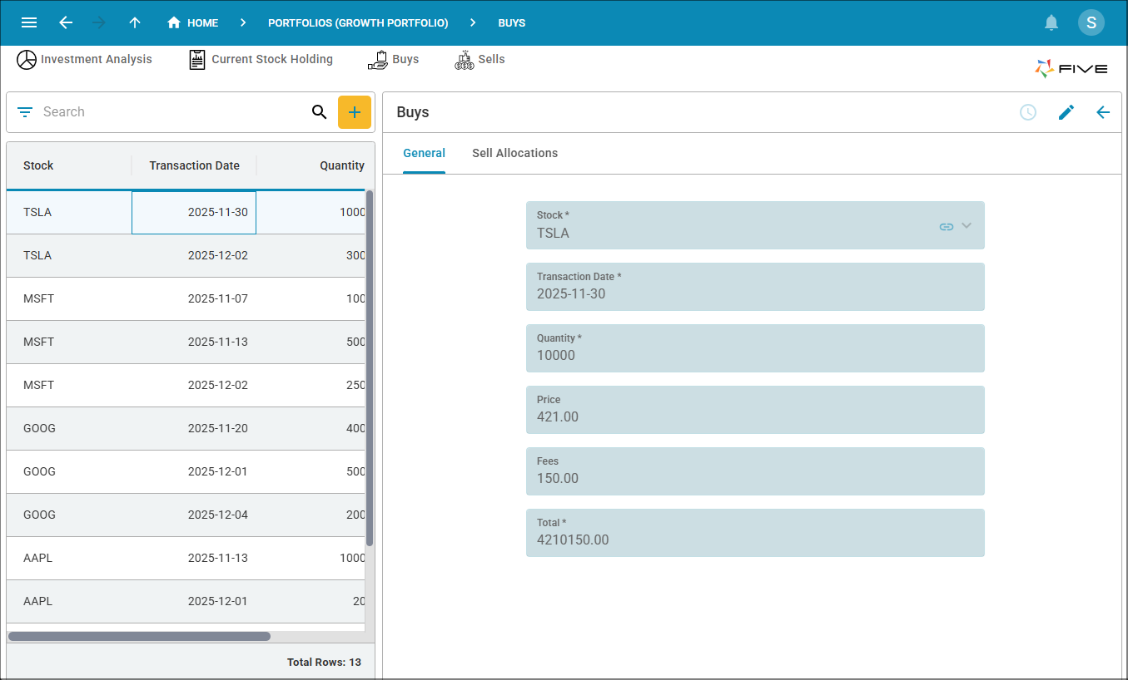The image size is (1128, 680).
Task: Select GOOG row dated 2025-12-01
Action: (x=186, y=471)
